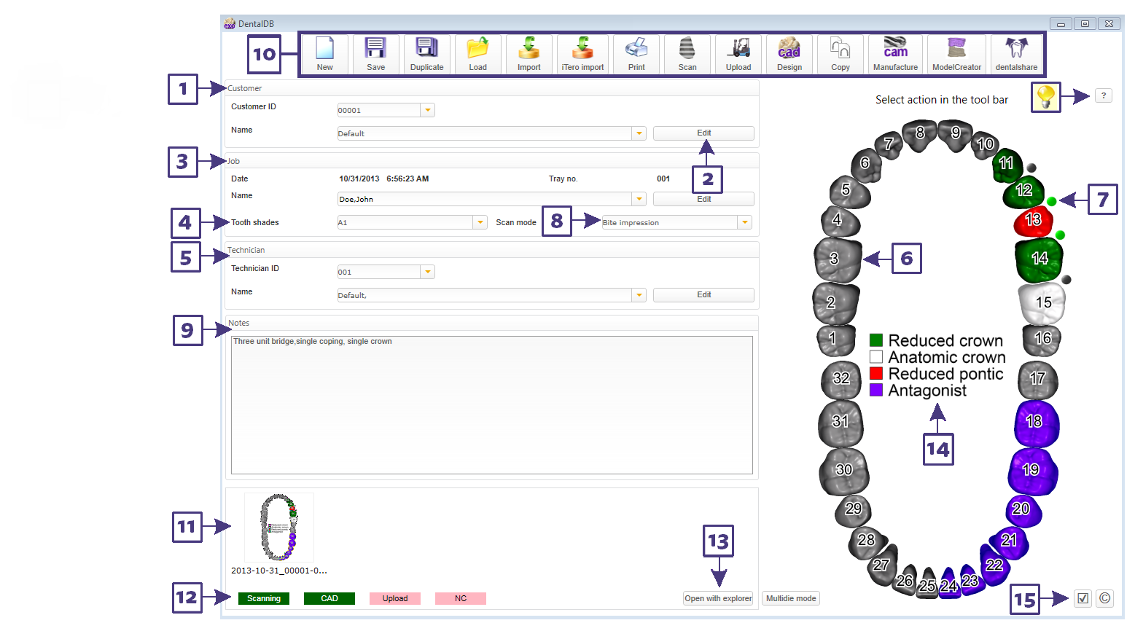This screenshot has width=1135, height=623.
Task: Select tooth 14 reduced crown
Action: (1039, 259)
